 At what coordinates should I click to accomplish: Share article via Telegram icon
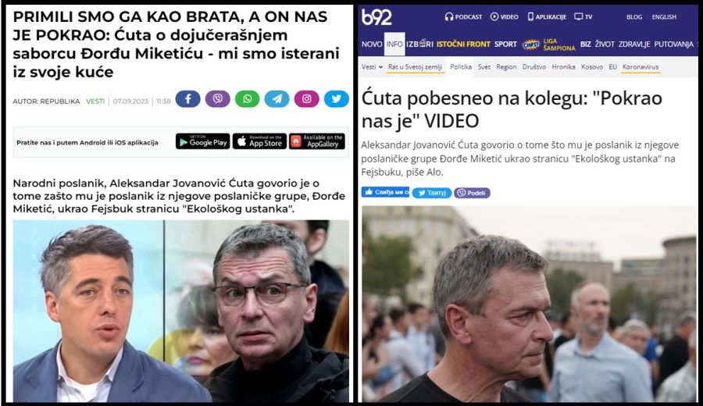pyautogui.click(x=277, y=98)
